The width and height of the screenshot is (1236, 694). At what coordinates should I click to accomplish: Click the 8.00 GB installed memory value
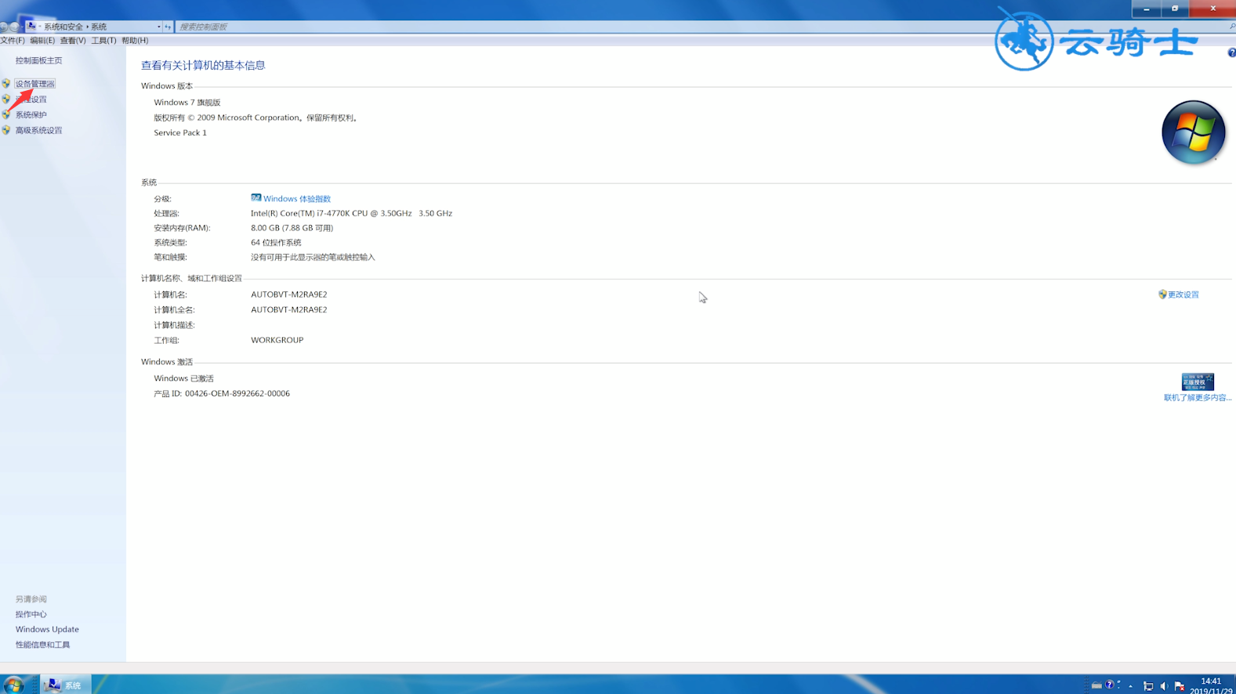click(x=292, y=228)
